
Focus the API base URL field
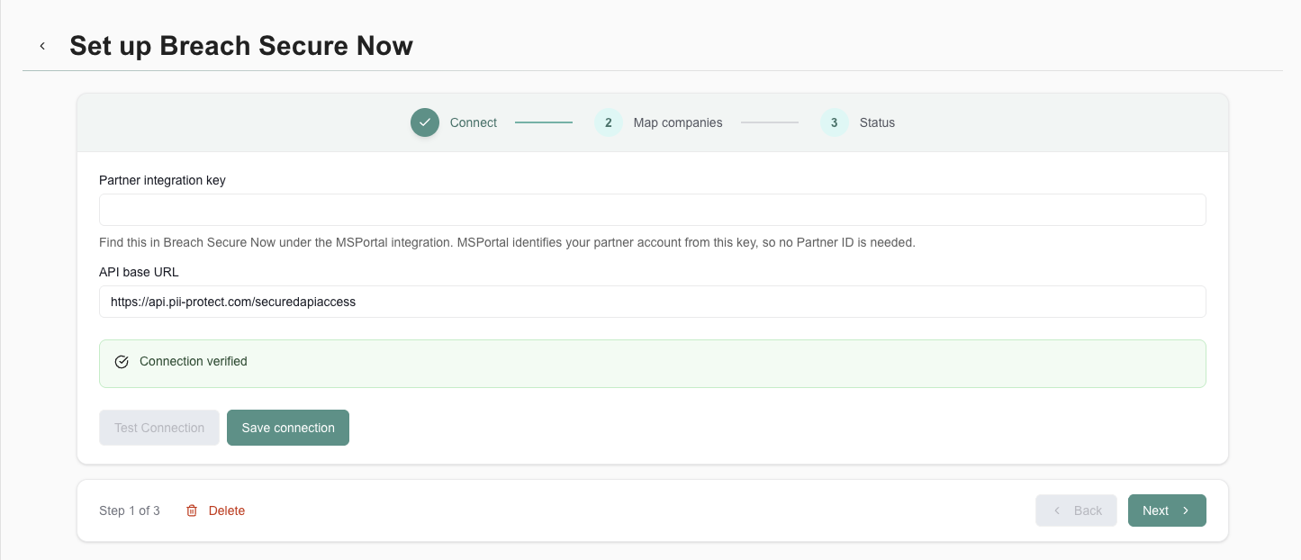[653, 302]
